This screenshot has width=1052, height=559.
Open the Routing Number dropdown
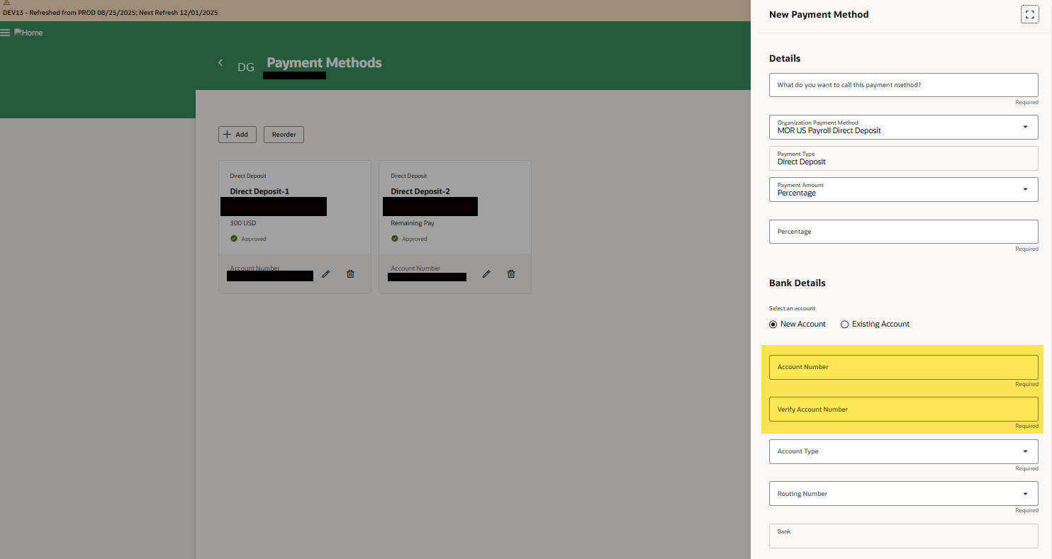click(x=903, y=494)
